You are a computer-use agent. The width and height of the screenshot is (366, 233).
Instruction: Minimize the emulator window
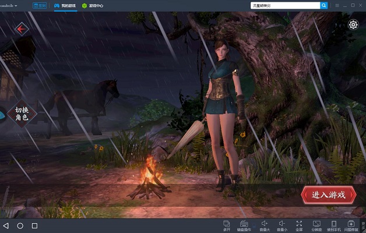tap(345, 6)
